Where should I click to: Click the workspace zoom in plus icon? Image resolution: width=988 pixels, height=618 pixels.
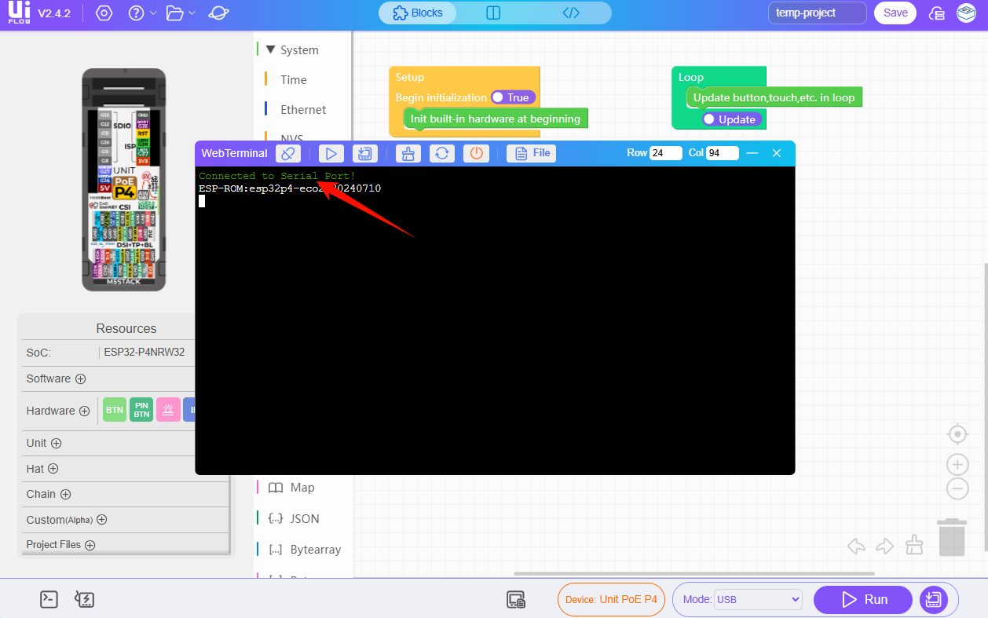pyautogui.click(x=957, y=464)
